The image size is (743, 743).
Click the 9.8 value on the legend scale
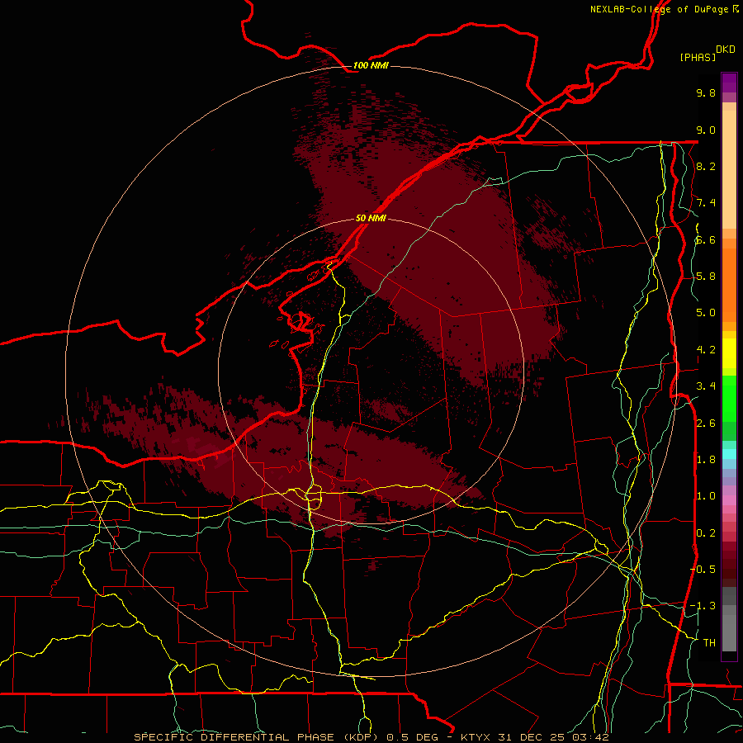706,92
